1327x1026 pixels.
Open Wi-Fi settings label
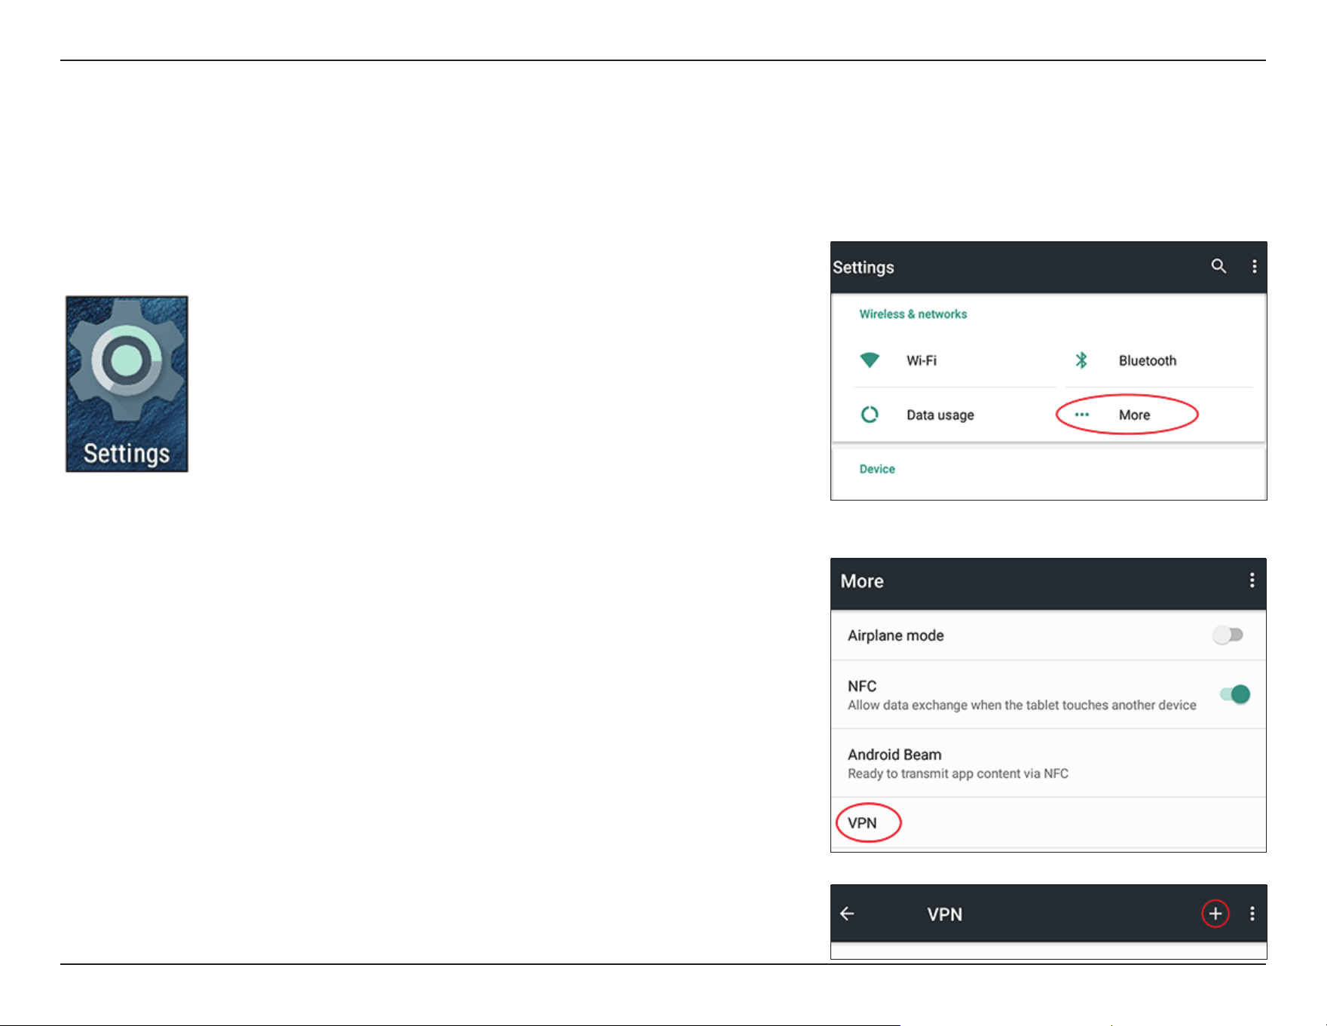tap(921, 360)
